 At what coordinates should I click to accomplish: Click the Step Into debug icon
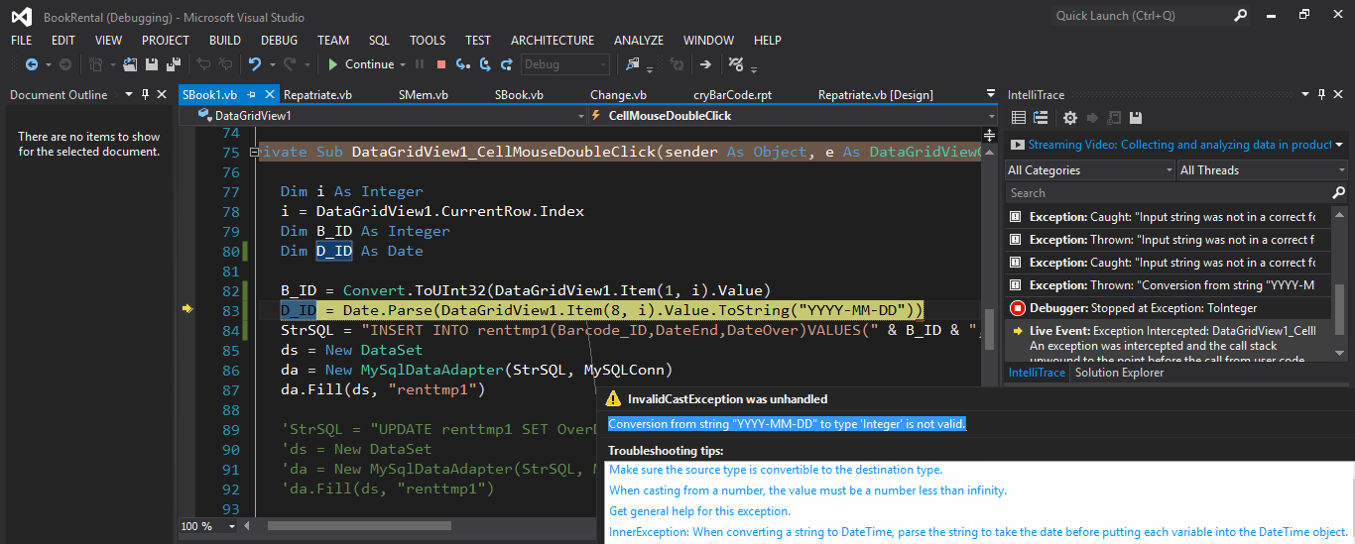pos(463,64)
